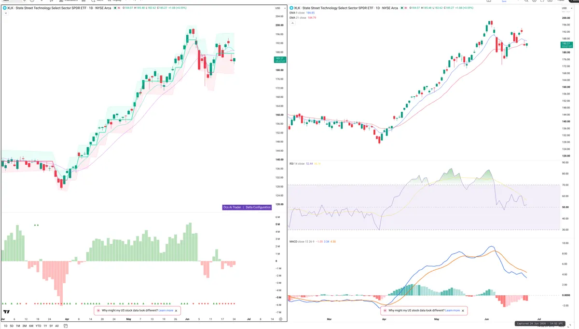Click the Jul label on left time axis

[x=248, y=319]
